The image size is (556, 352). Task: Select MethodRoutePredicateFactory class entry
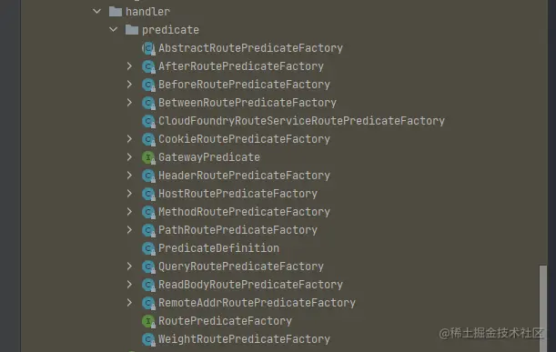[x=244, y=212]
